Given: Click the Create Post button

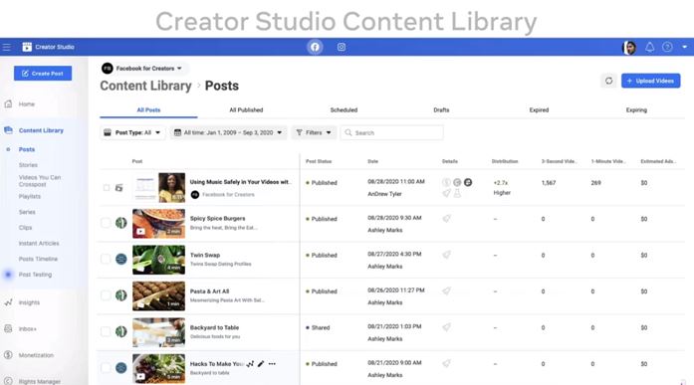Looking at the screenshot, I should tap(43, 74).
